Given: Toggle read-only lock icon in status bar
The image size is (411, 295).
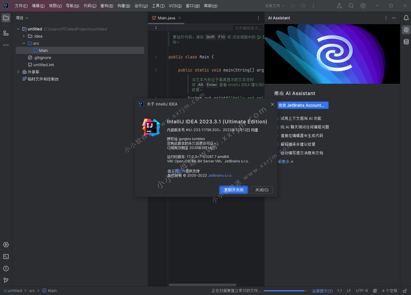Looking at the screenshot, I should pyautogui.click(x=405, y=291).
